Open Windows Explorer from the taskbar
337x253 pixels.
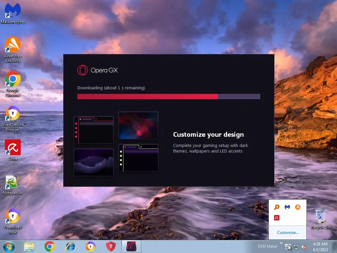(x=29, y=246)
